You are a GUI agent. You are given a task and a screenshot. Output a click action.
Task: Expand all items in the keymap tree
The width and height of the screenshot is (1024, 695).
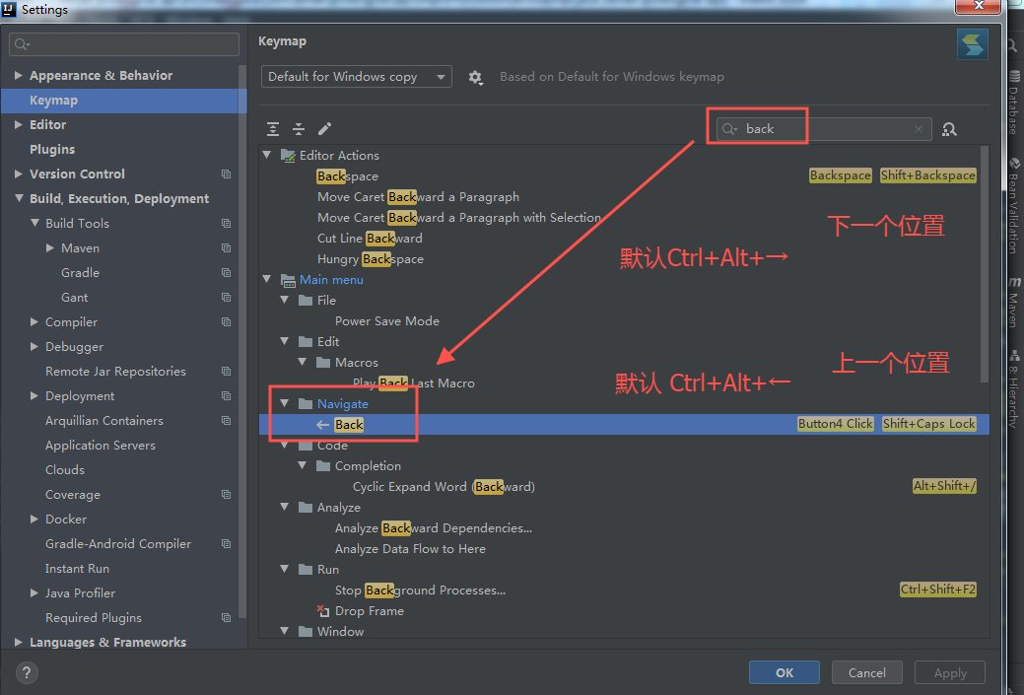click(273, 129)
